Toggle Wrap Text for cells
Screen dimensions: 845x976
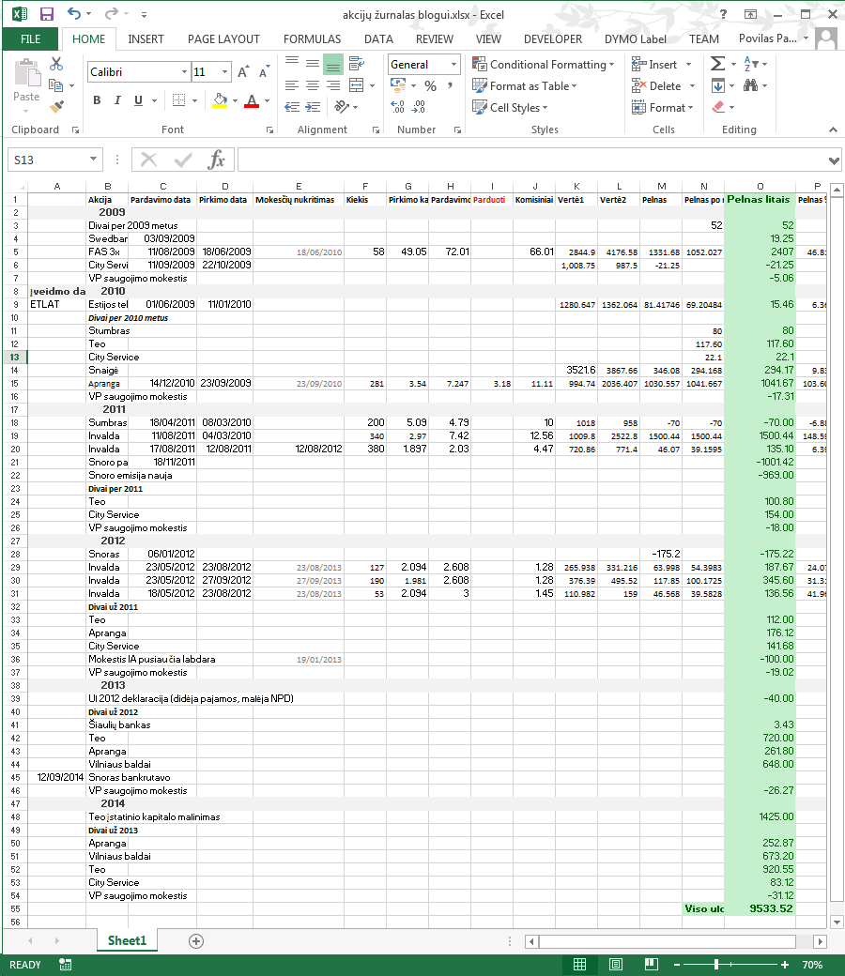[x=356, y=64]
